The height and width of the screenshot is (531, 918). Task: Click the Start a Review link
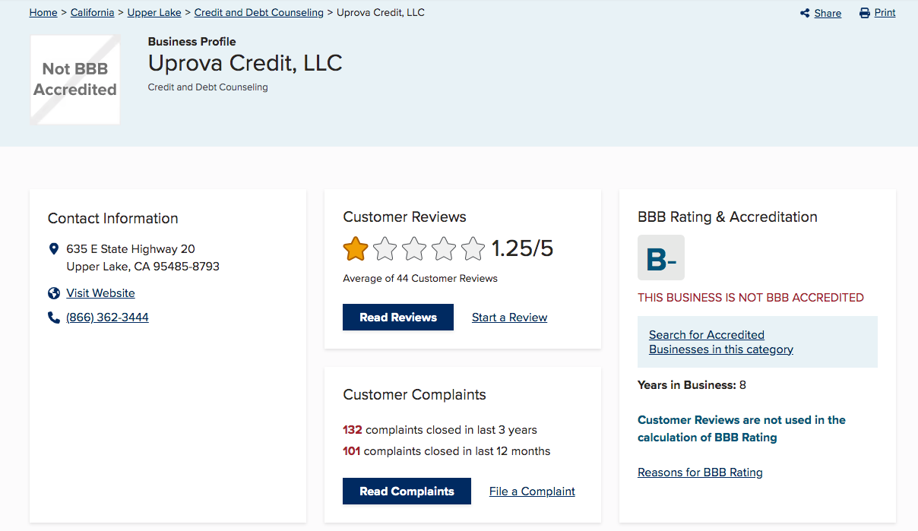click(509, 318)
